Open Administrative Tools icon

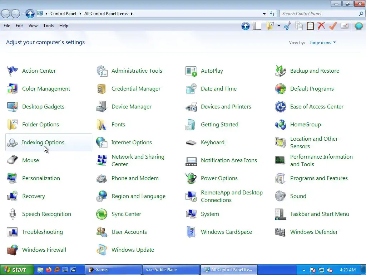[102, 71]
